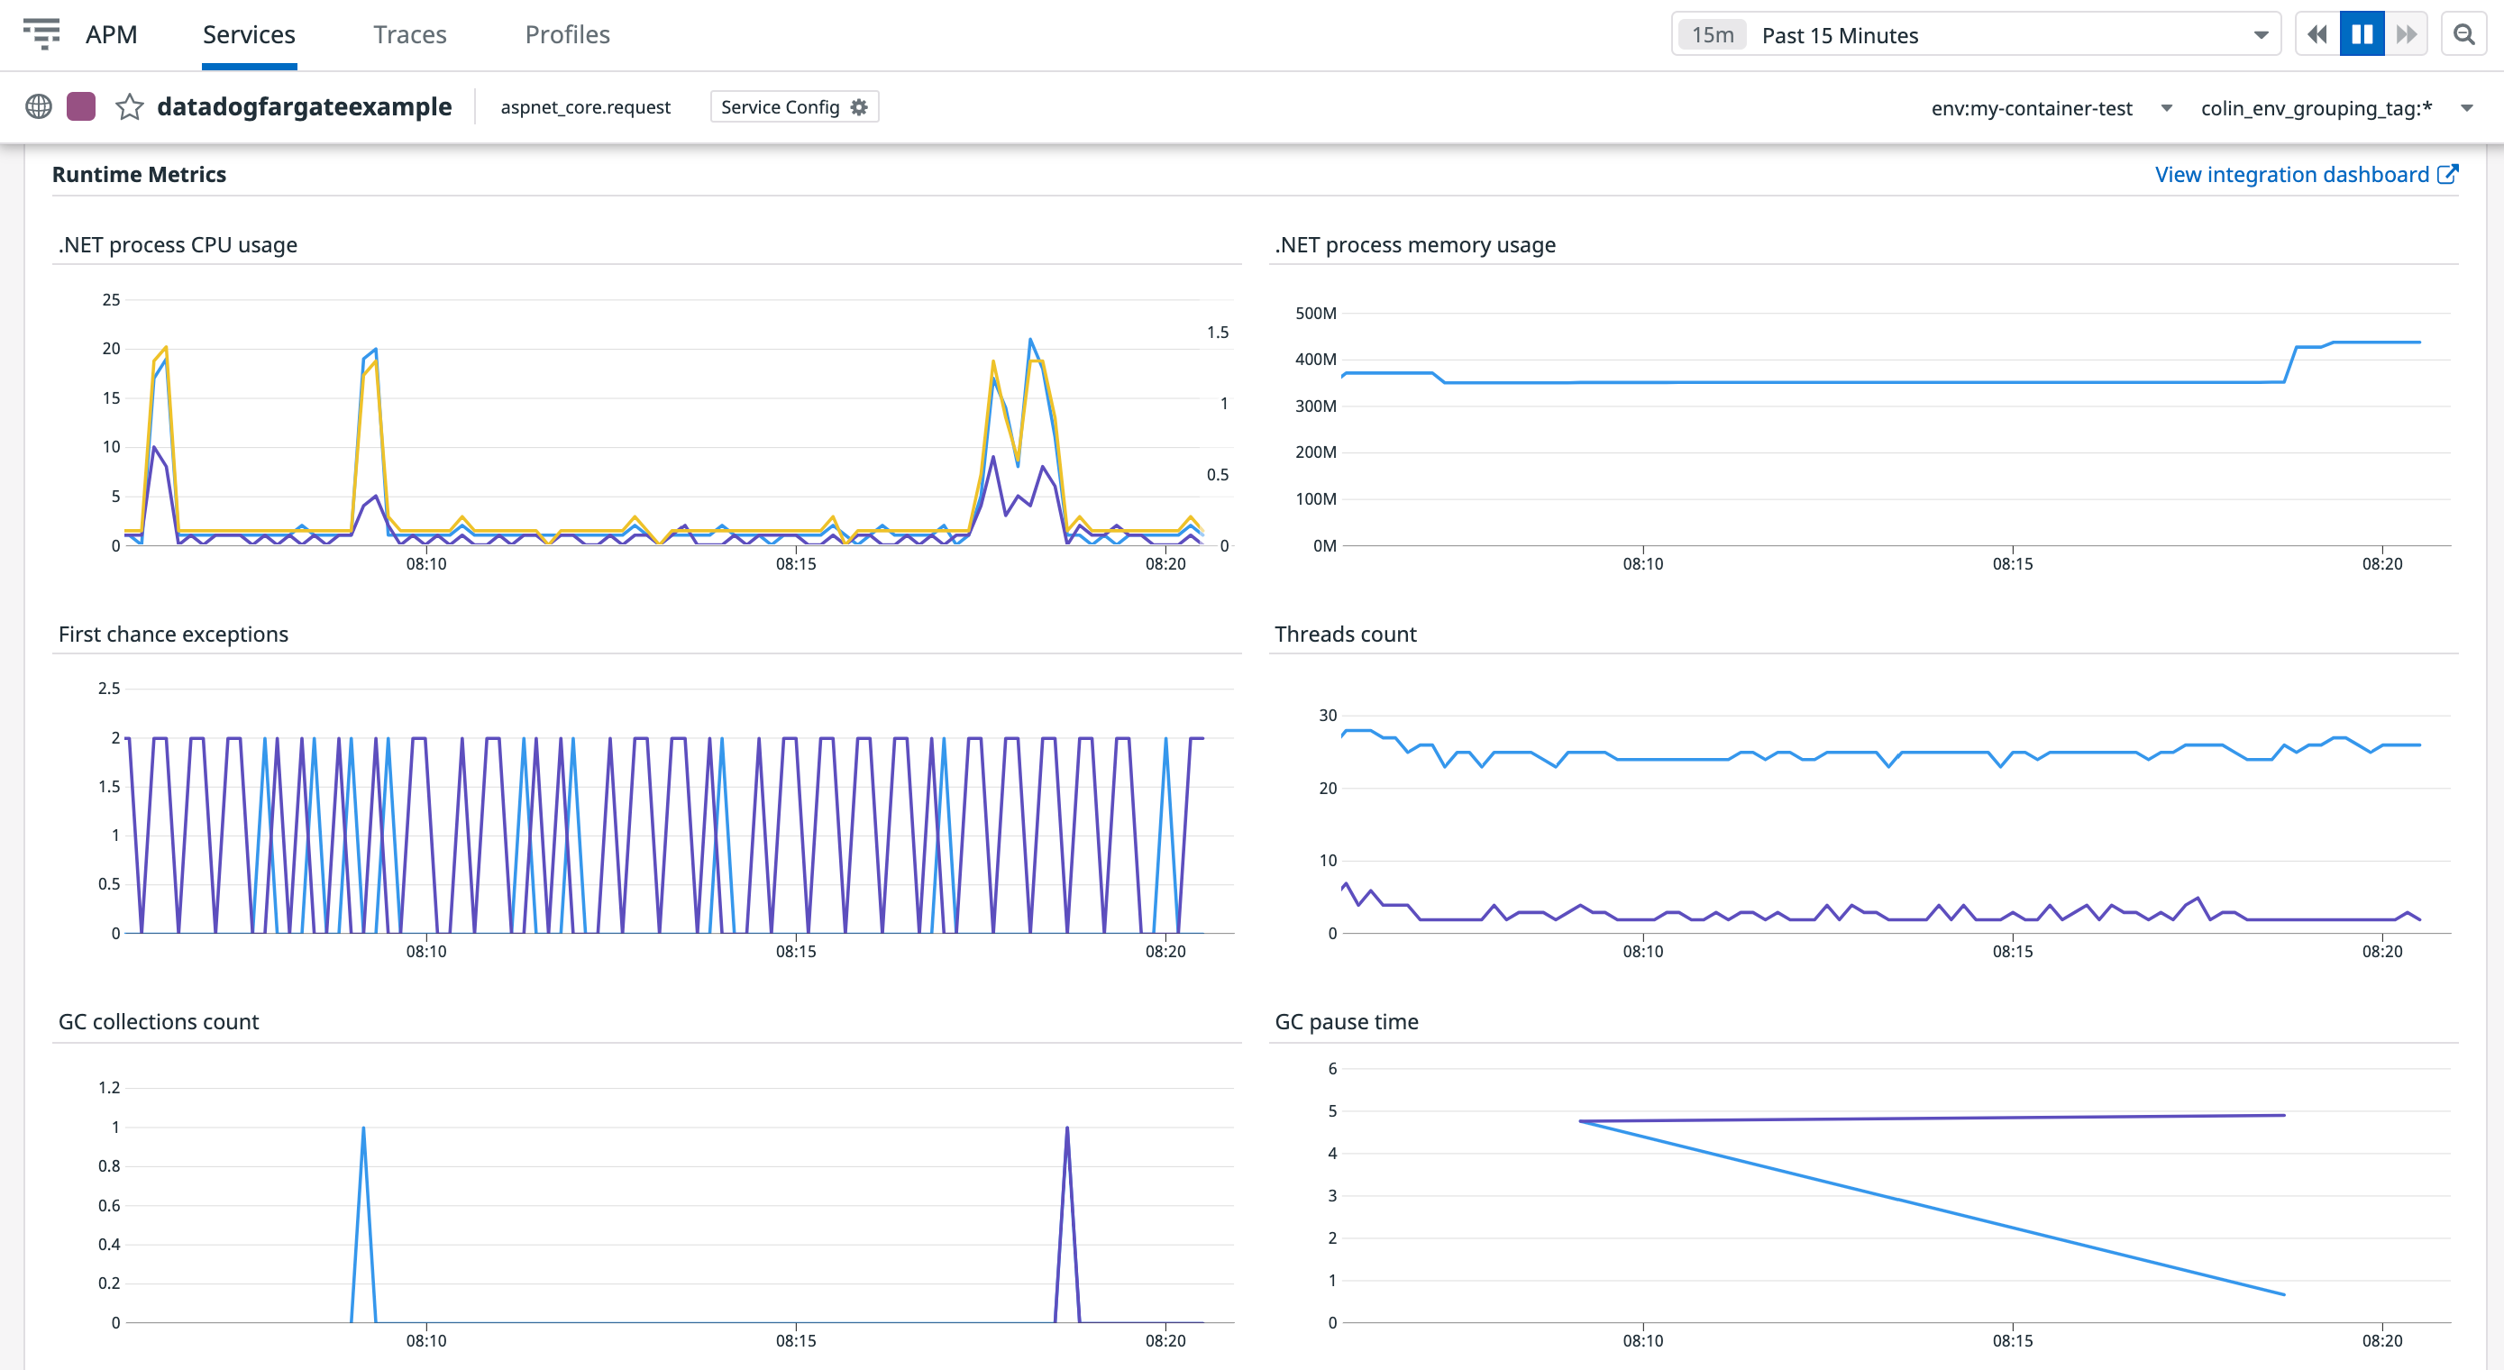Click the fast-forward time arrows icon
The image size is (2504, 1370).
coord(2407,33)
